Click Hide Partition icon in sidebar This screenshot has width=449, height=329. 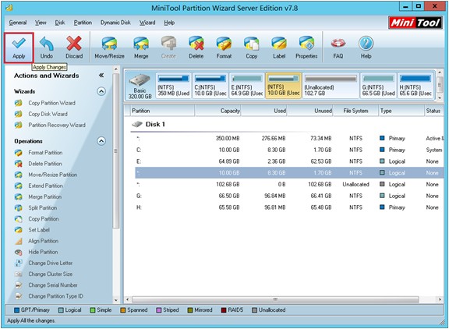[19, 253]
